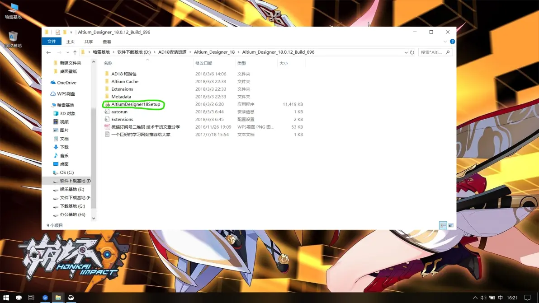Switch to details view using status bar button
This screenshot has width=539, height=303.
pyautogui.click(x=443, y=225)
